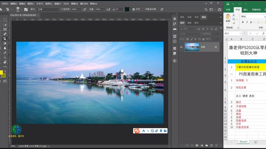Screen dimensions: 266x149
Task: Click the Sogou input method logo
Action: click(137, 131)
